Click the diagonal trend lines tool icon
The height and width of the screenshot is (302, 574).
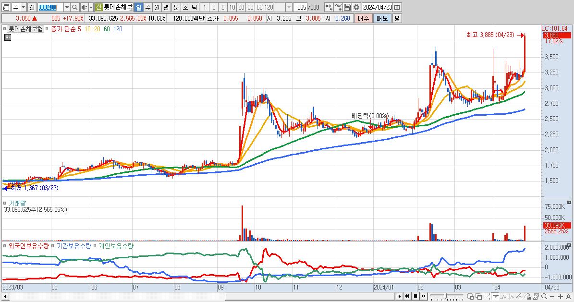(519, 296)
